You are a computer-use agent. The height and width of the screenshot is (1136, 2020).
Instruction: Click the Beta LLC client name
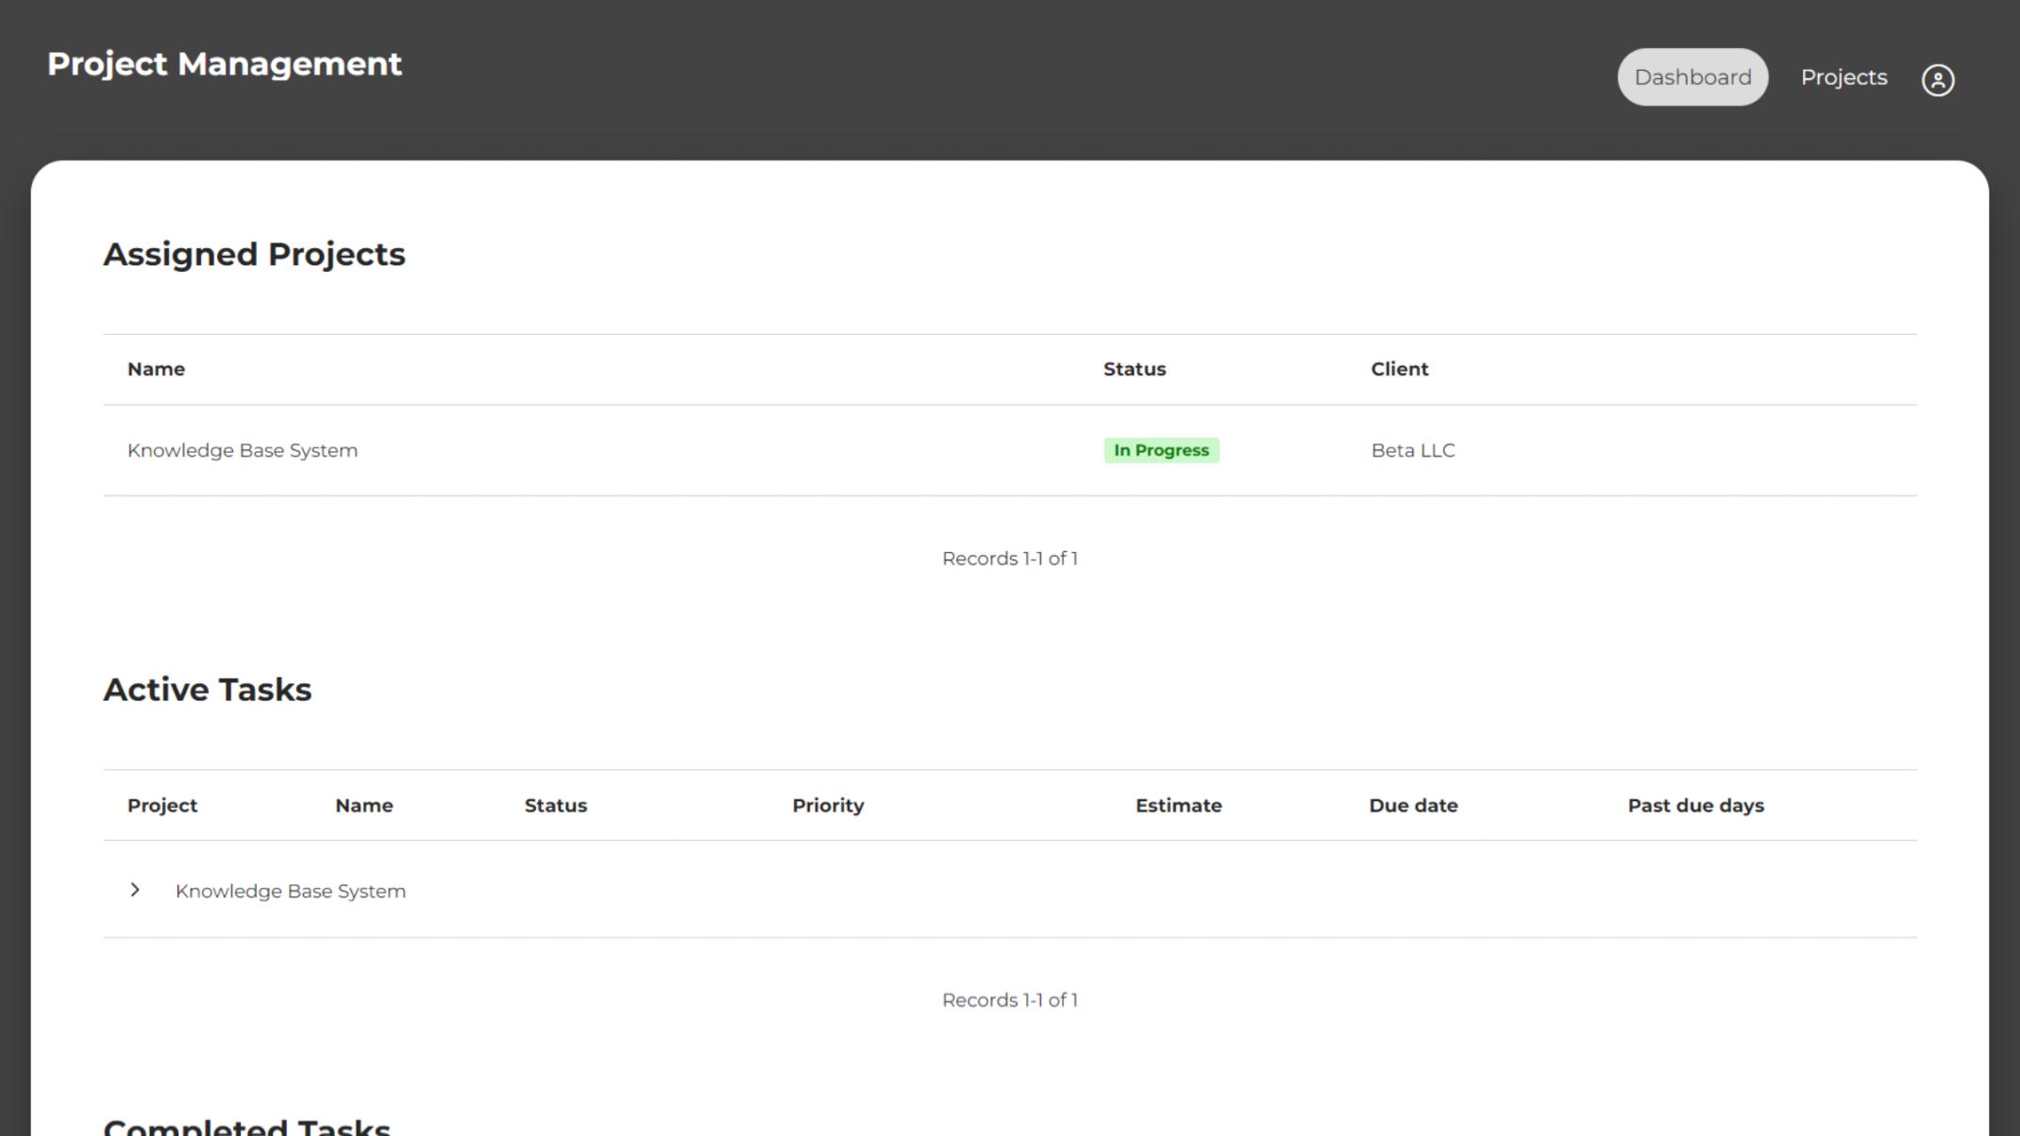pos(1411,450)
